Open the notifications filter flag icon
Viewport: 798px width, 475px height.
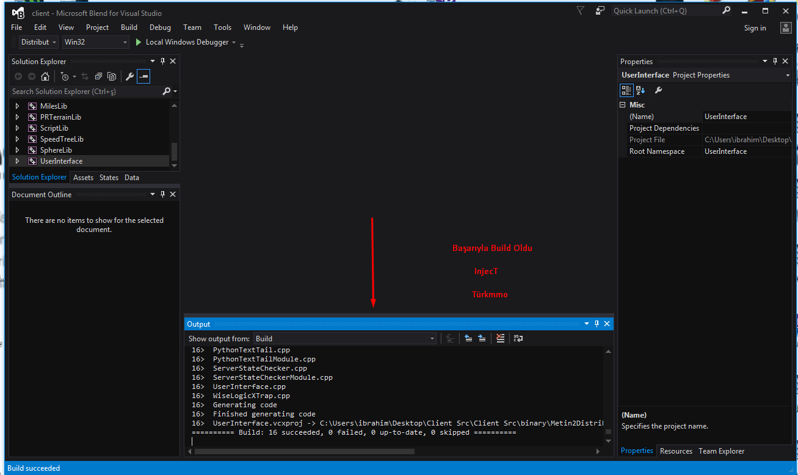581,10
